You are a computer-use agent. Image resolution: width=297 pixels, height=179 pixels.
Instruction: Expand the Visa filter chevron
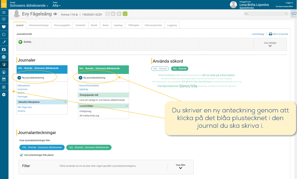(x=181, y=167)
